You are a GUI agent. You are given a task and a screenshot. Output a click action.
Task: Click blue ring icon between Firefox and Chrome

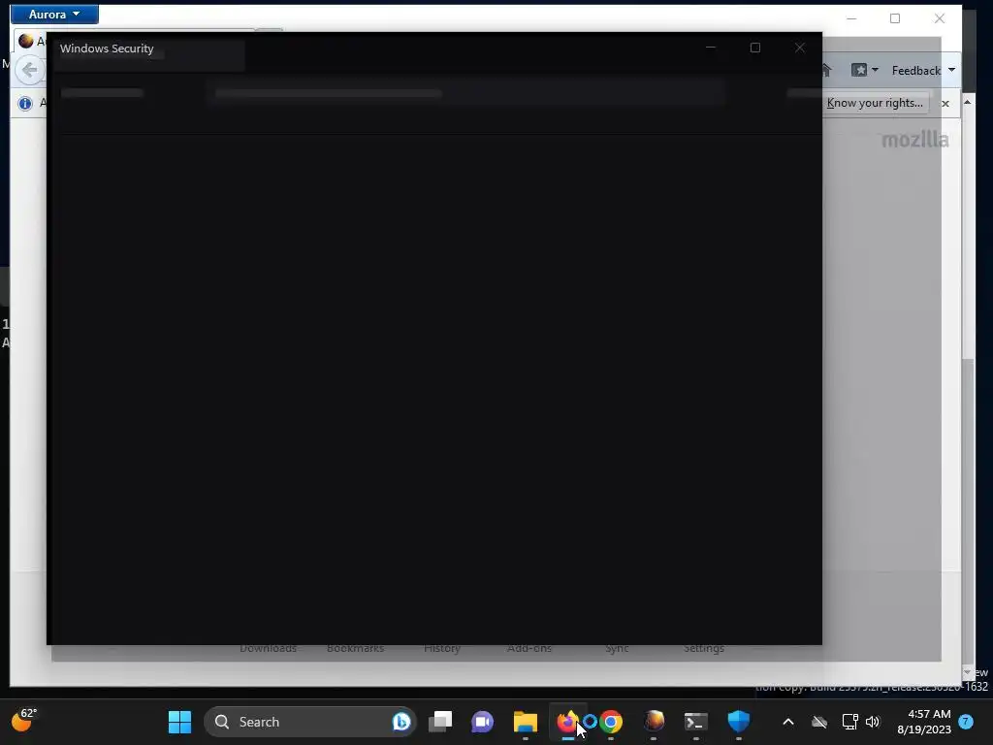(x=590, y=722)
